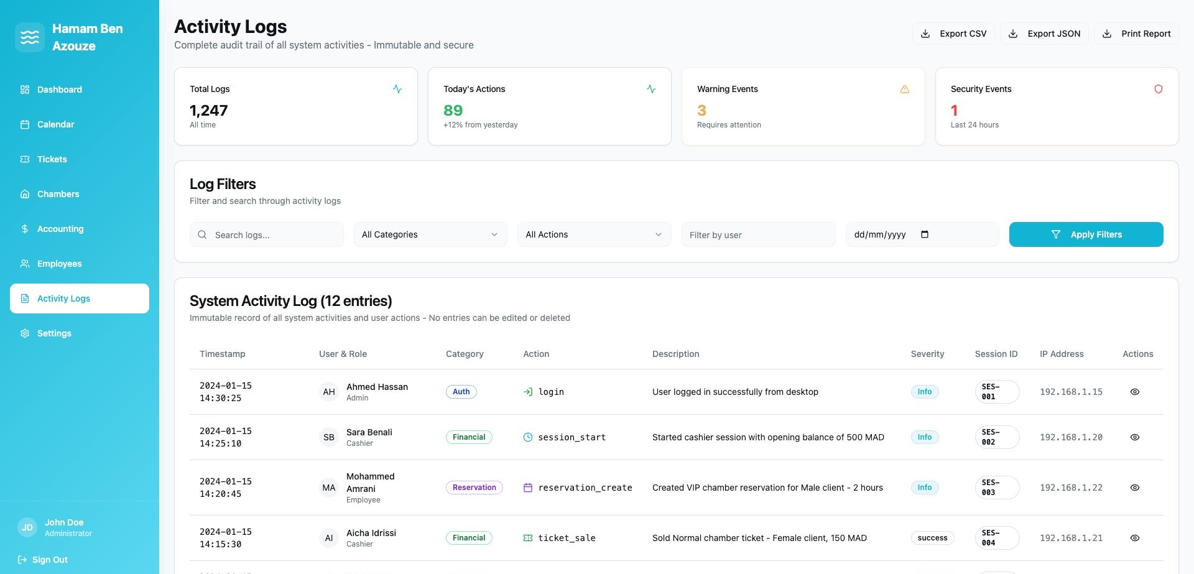This screenshot has width=1194, height=574.
Task: Click the Print Report button
Action: 1136,34
